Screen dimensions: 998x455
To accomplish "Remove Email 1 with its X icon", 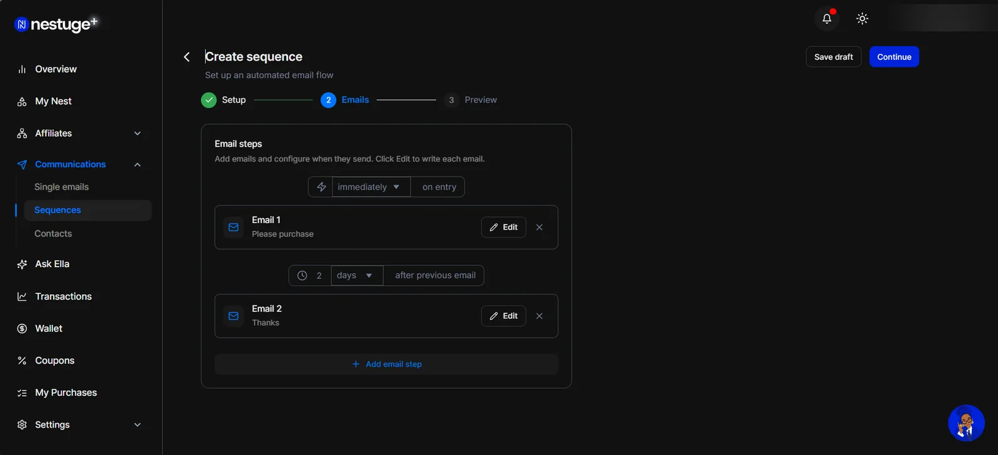I will coord(540,227).
